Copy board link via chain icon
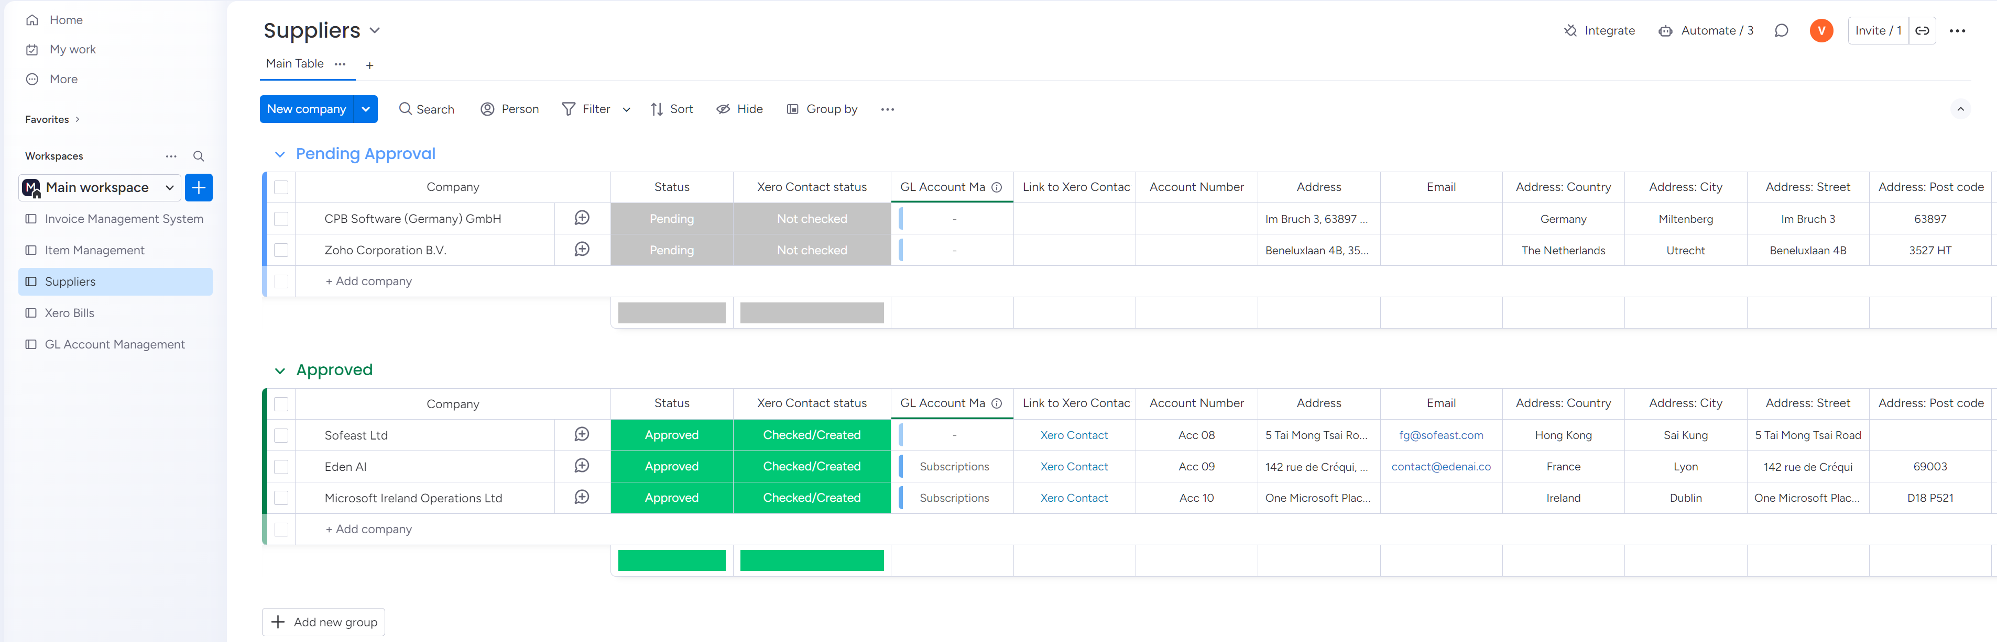This screenshot has width=1997, height=642. [x=1922, y=31]
